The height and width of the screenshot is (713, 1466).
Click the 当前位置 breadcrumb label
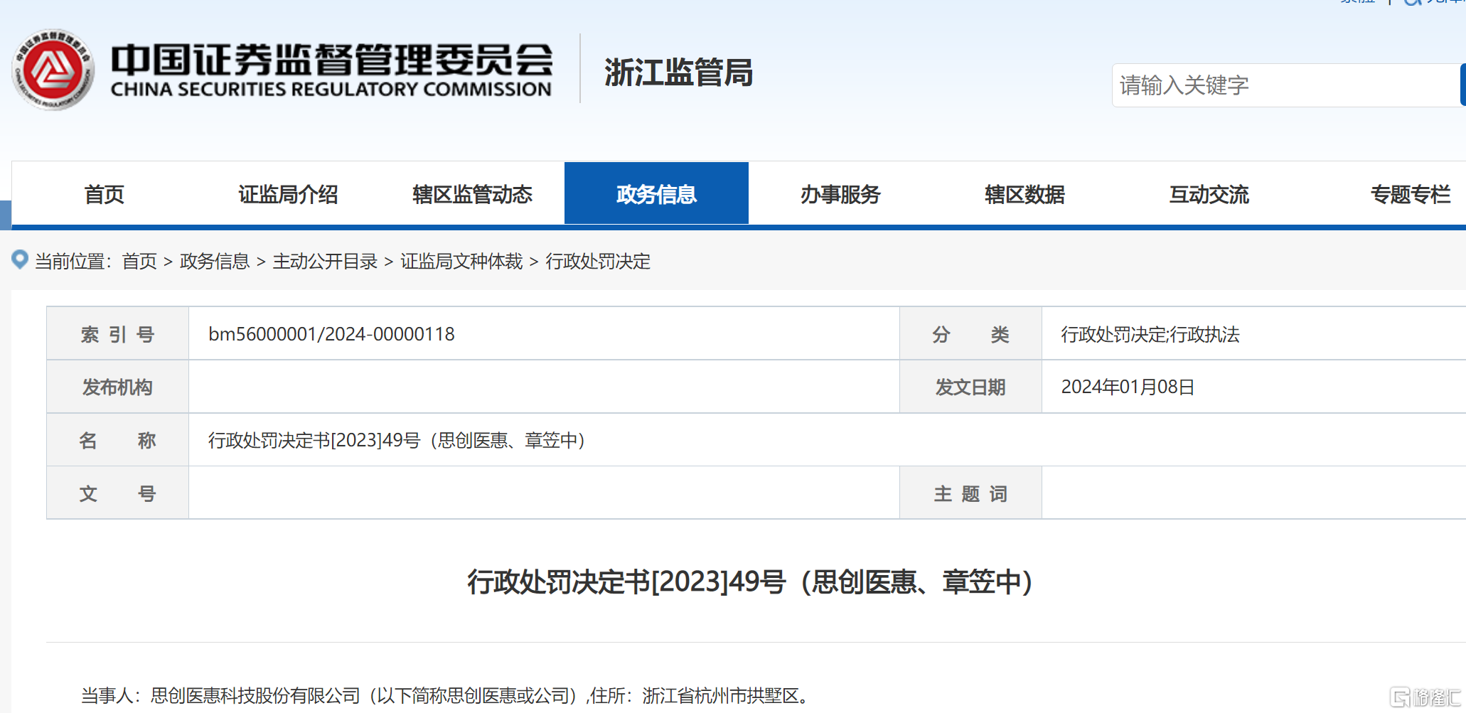[x=73, y=262]
